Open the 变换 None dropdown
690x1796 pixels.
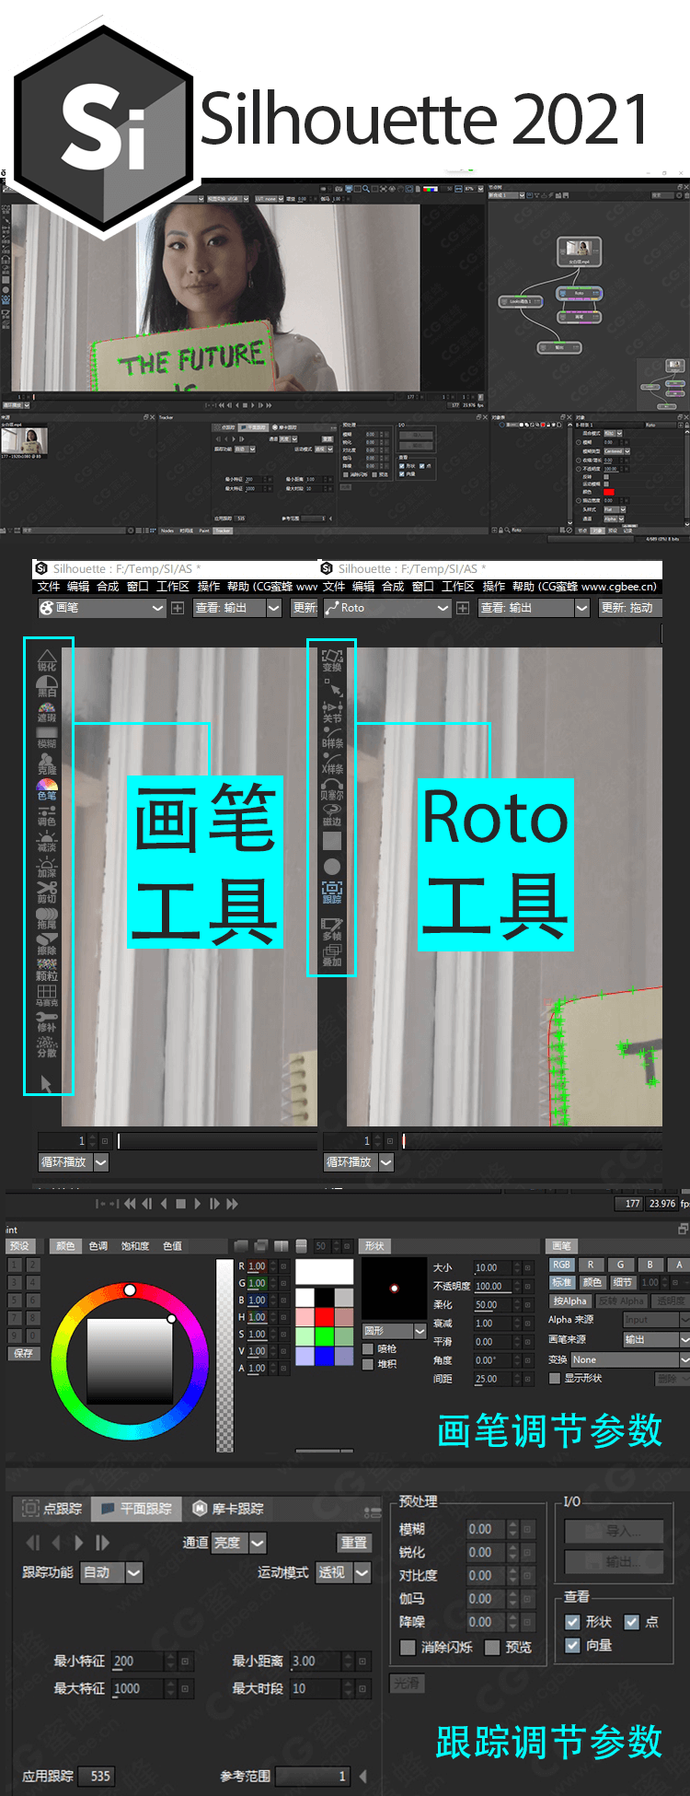[629, 1359]
